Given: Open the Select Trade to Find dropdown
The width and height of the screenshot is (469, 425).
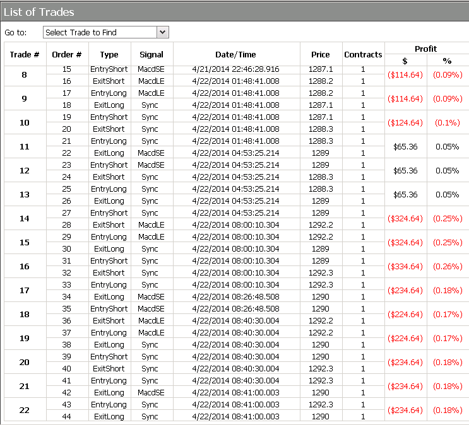Looking at the screenshot, I should pos(106,32).
